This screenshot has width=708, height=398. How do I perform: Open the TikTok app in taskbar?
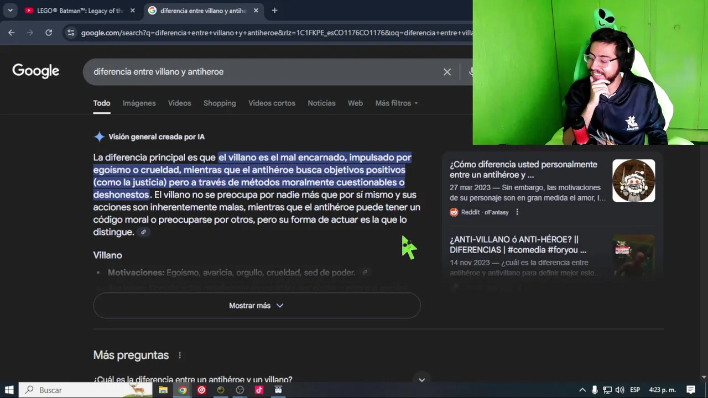pyautogui.click(x=259, y=390)
